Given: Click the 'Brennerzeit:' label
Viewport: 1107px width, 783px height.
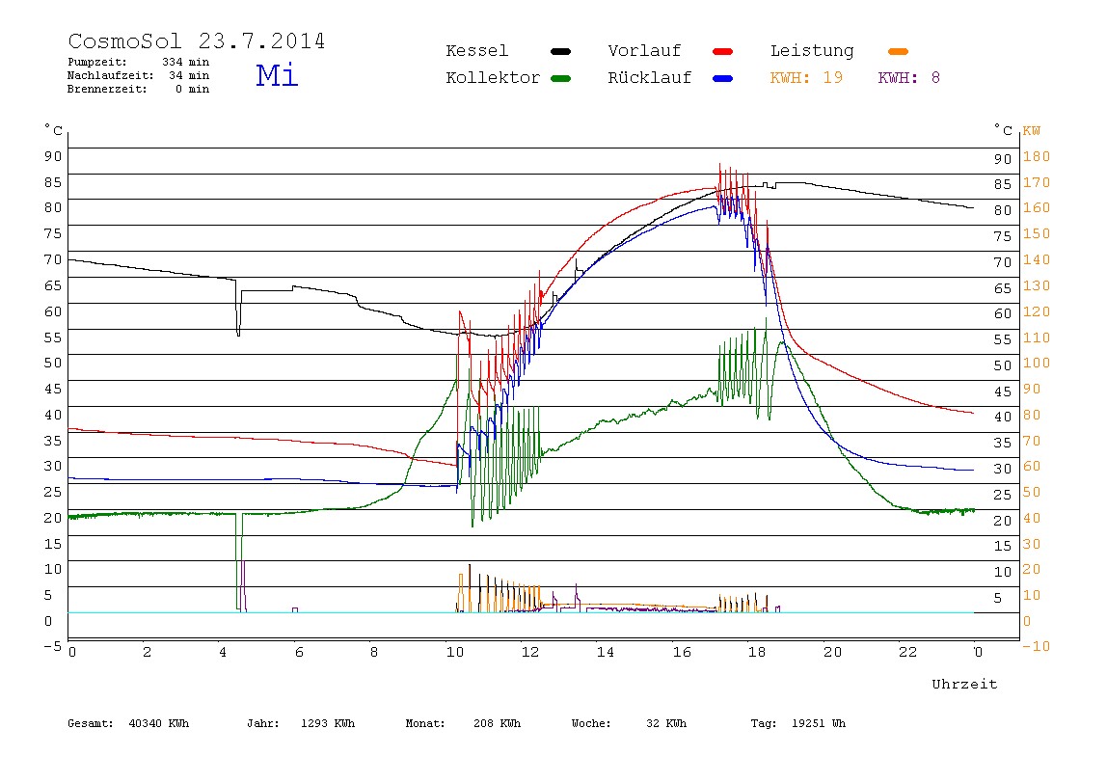Looking at the screenshot, I should coord(107,89).
